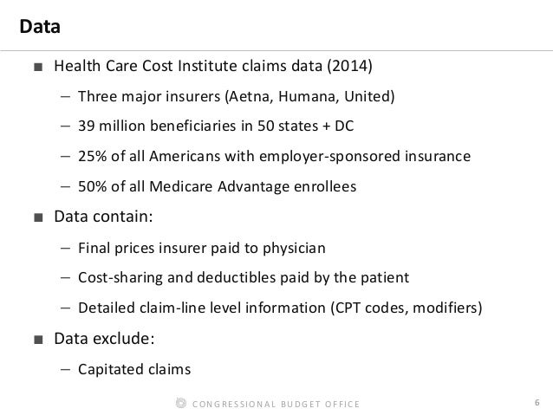Click 'Three major insurers' line

pos(237,96)
